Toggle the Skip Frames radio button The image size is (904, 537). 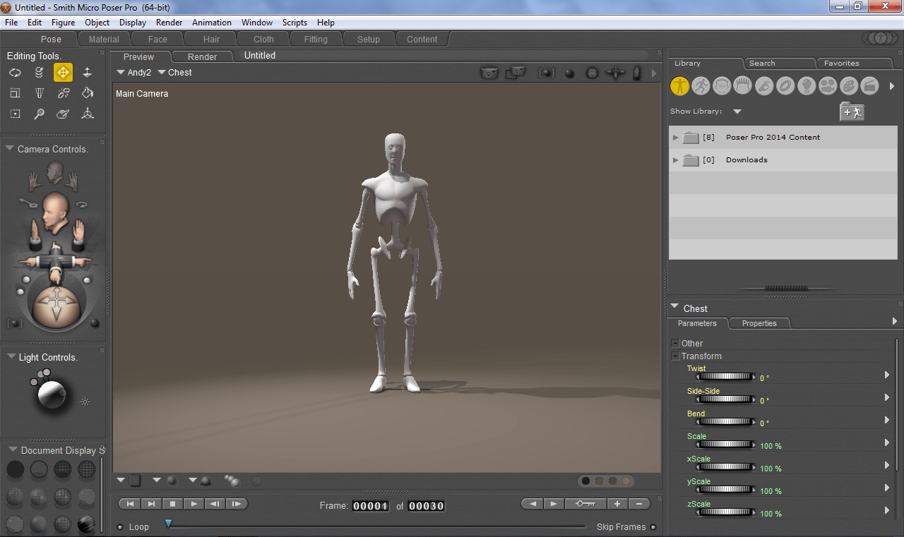pos(653,527)
